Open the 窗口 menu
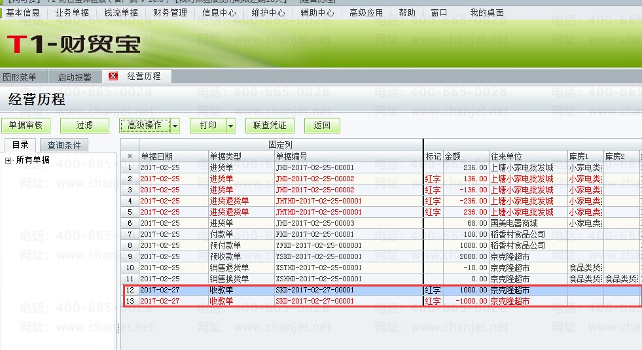The image size is (642, 350). (439, 12)
